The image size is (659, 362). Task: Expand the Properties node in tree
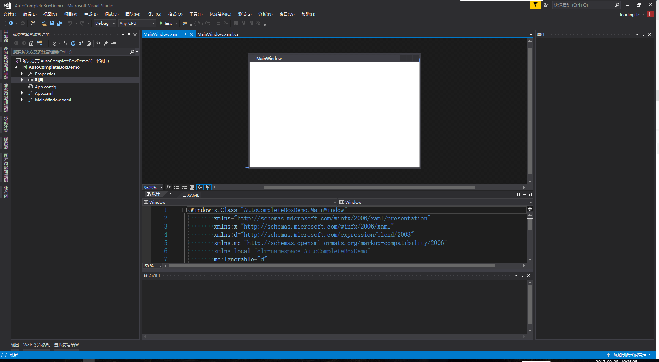22,74
